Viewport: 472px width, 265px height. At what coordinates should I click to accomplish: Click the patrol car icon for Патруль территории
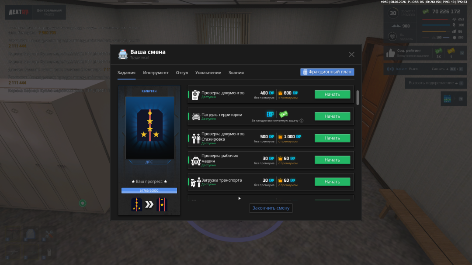click(x=196, y=117)
